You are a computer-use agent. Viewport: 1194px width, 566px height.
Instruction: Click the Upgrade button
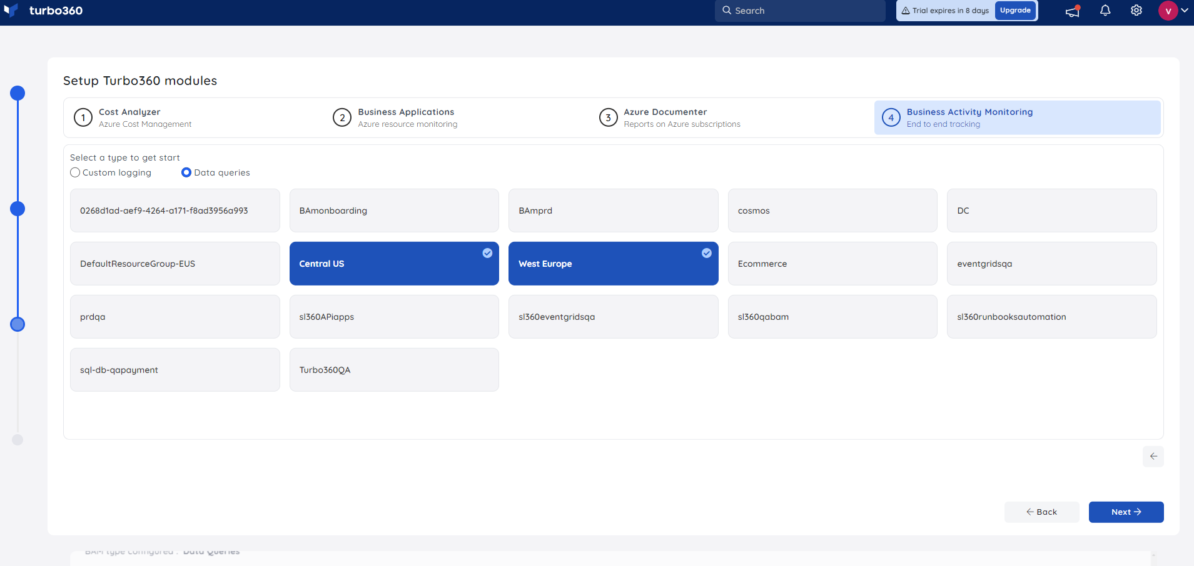(x=1015, y=11)
